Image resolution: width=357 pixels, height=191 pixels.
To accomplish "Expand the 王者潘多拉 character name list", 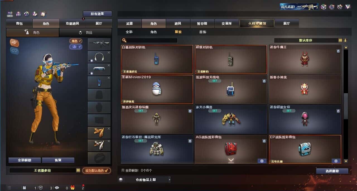I will 78,170.
